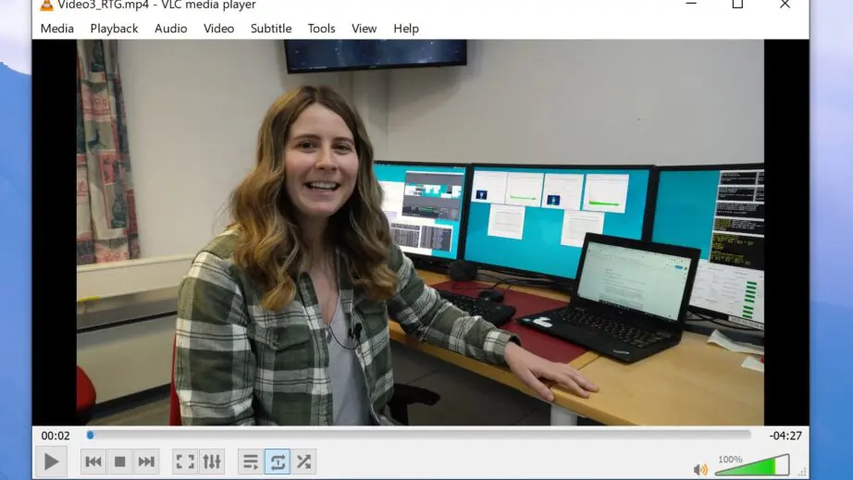The image size is (853, 480).
Task: Toggle the loop repeat mode
Action: point(277,462)
